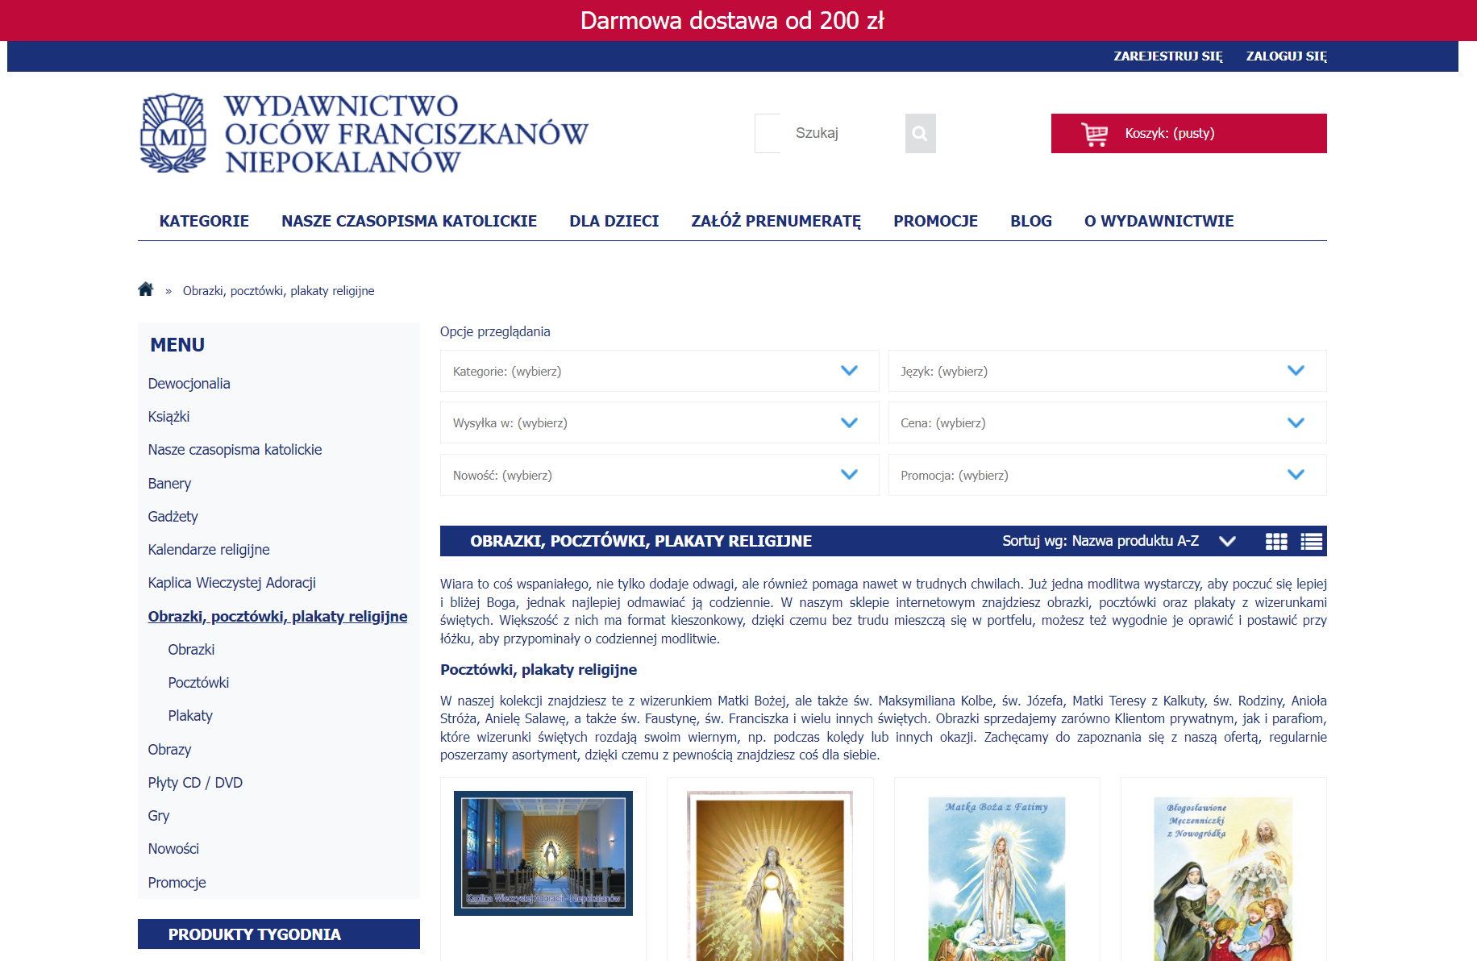Click the ZAREJESTRUJ SIĘ link
Screen dimensions: 1477x961
coord(1167,56)
